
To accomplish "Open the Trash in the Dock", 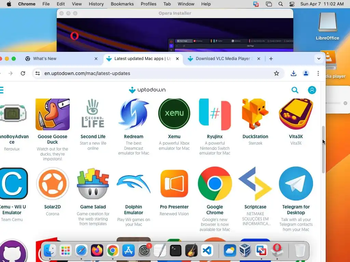I will click(x=300, y=250).
